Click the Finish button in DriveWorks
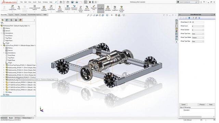Image resolution: width=219 pixels, height=123 pixels. point(211,105)
